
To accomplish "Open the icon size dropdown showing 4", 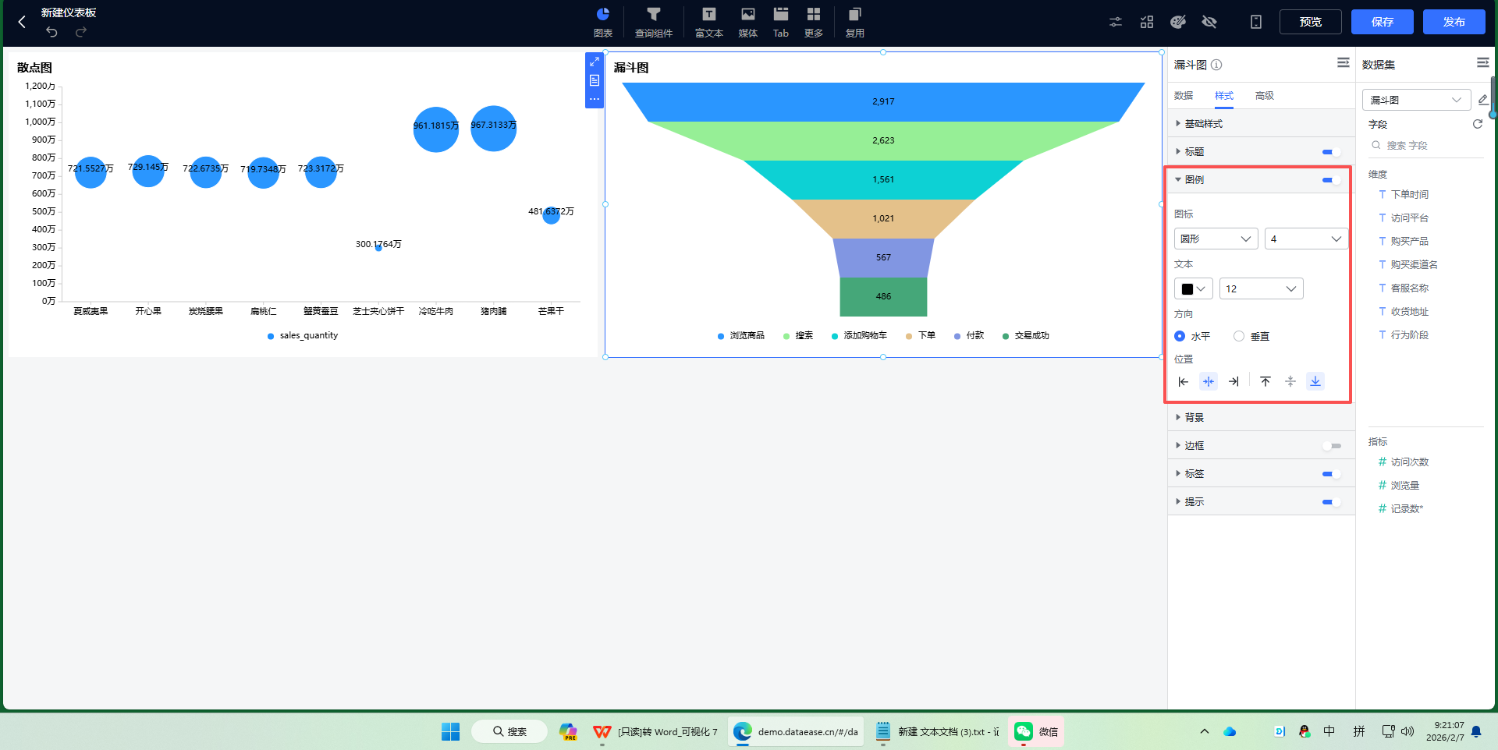I will pyautogui.click(x=1306, y=239).
